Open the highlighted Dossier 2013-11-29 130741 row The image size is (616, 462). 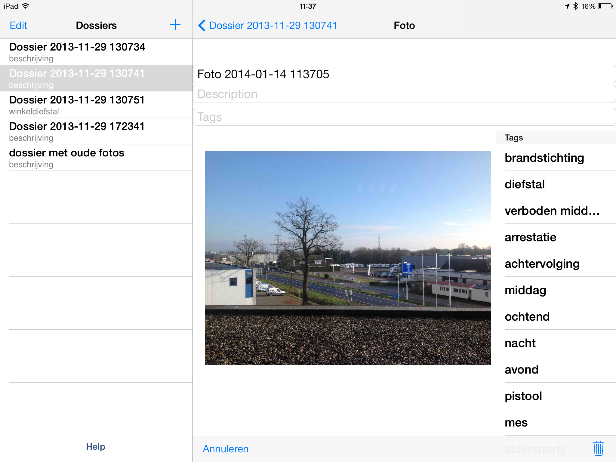tap(96, 78)
